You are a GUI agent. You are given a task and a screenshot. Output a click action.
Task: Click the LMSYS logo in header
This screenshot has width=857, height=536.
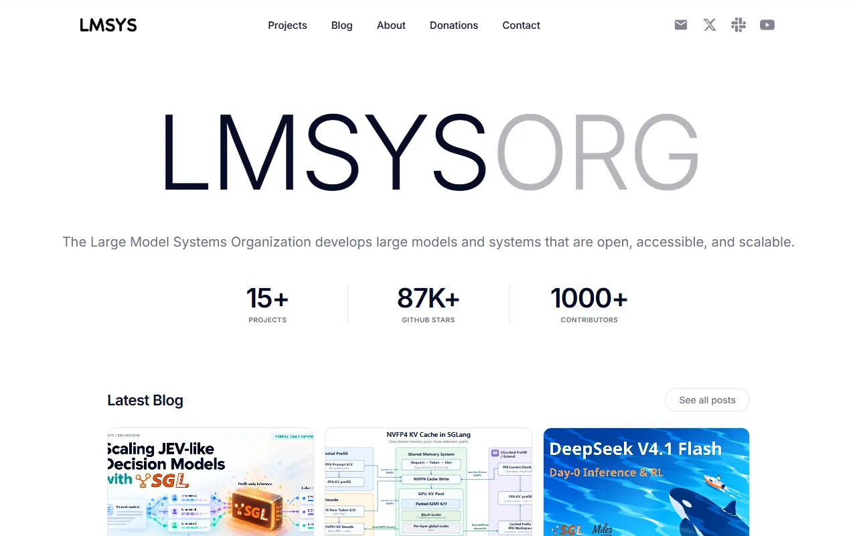point(108,25)
